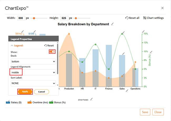171x121 pixels.
Task: Open the Legend Alignment dropdown
Action: (x=33, y=72)
